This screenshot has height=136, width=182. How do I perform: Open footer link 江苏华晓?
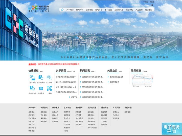67,125
